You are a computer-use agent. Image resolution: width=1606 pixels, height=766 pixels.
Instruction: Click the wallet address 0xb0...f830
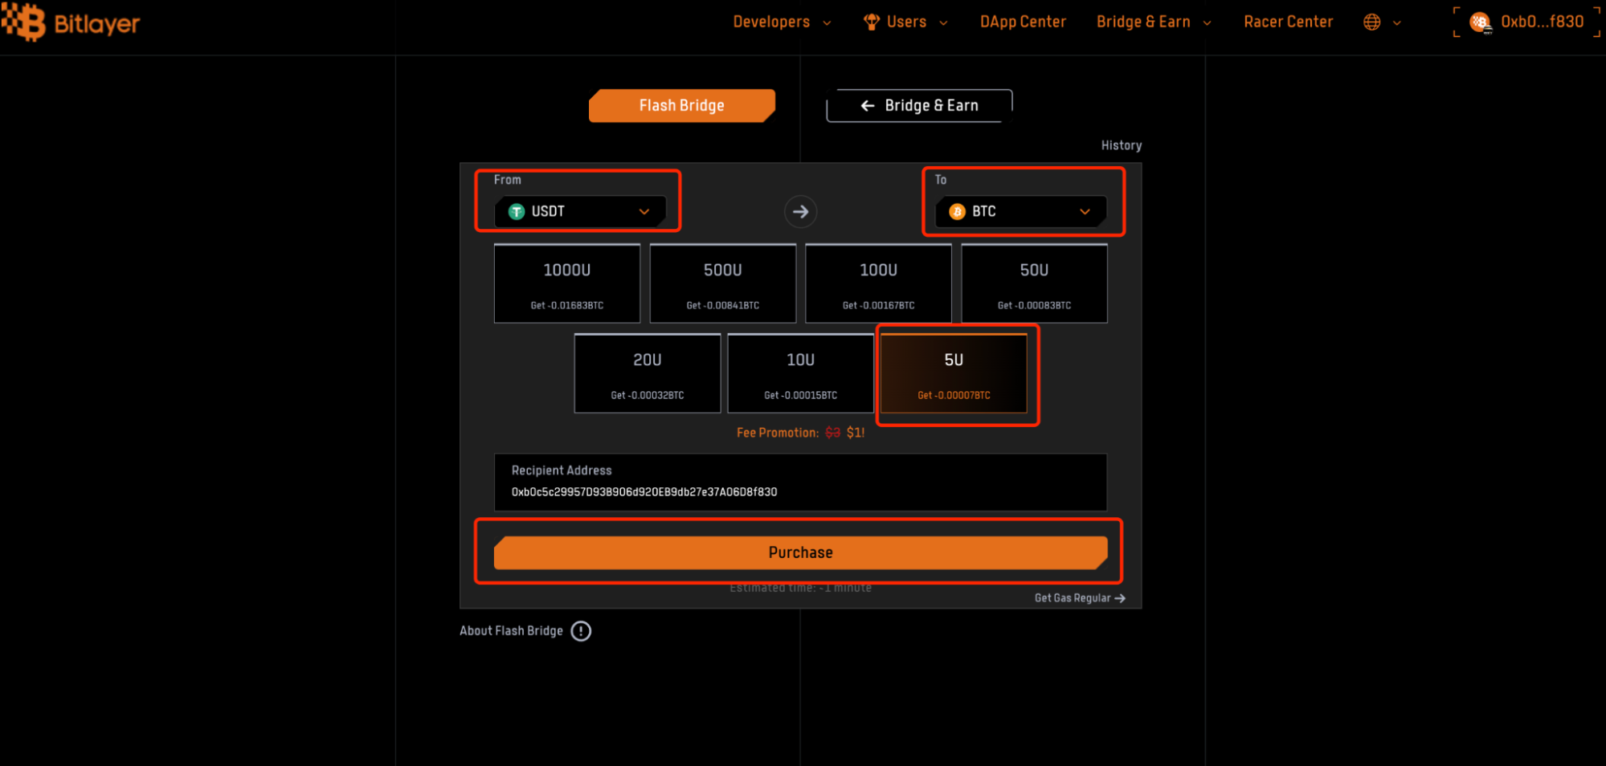[x=1542, y=22]
